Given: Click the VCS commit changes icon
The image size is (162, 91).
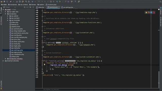Looking at the screenshot, I should (x=60, y=2).
